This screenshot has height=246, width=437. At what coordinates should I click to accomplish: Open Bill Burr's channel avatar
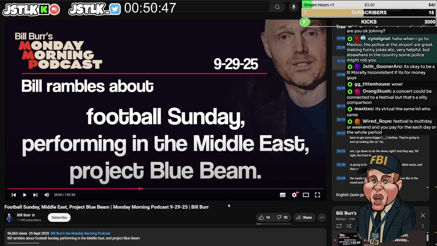10,217
